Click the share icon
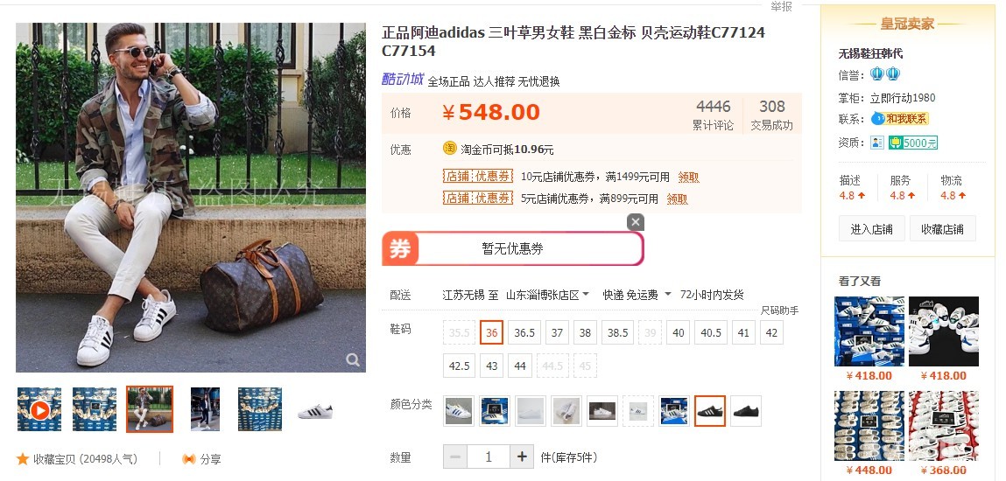This screenshot has height=481, width=1006. click(x=188, y=458)
